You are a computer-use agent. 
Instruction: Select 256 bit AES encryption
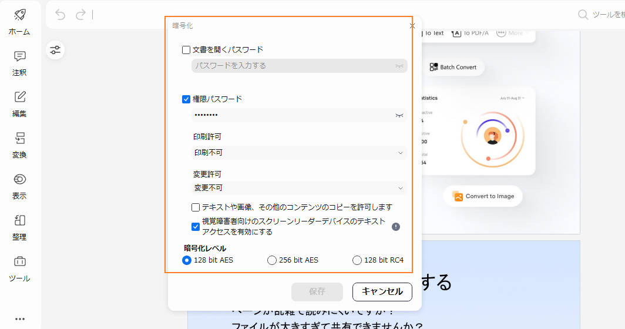tap(272, 260)
